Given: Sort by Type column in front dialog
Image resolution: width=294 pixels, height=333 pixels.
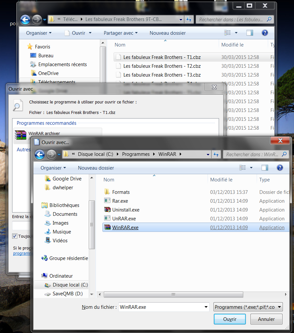Looking at the screenshot, I should (x=265, y=180).
